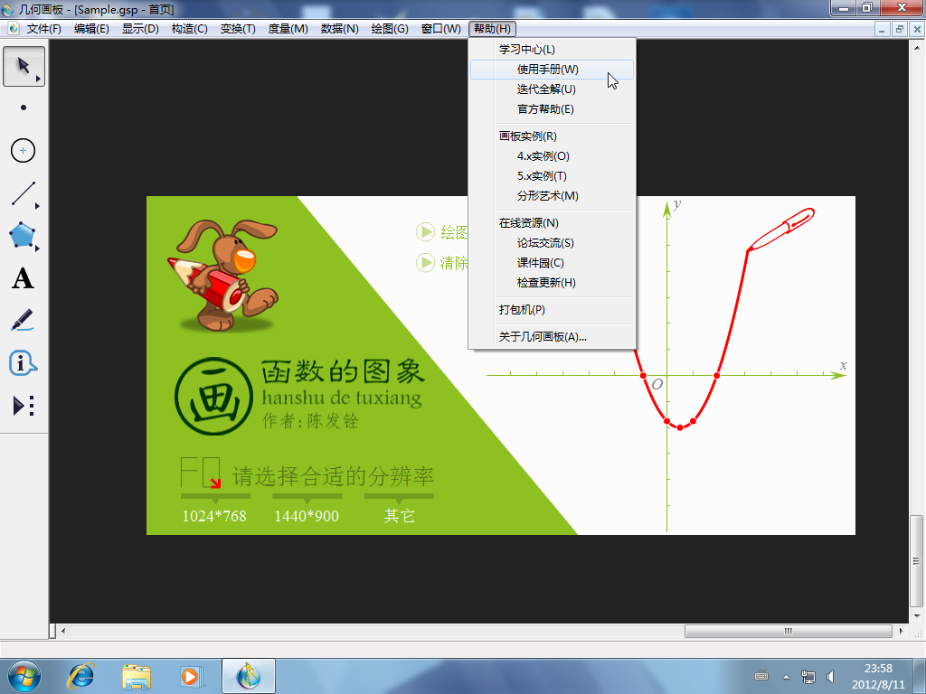
Task: Open 4.x实例(O) examples
Action: [x=543, y=156]
